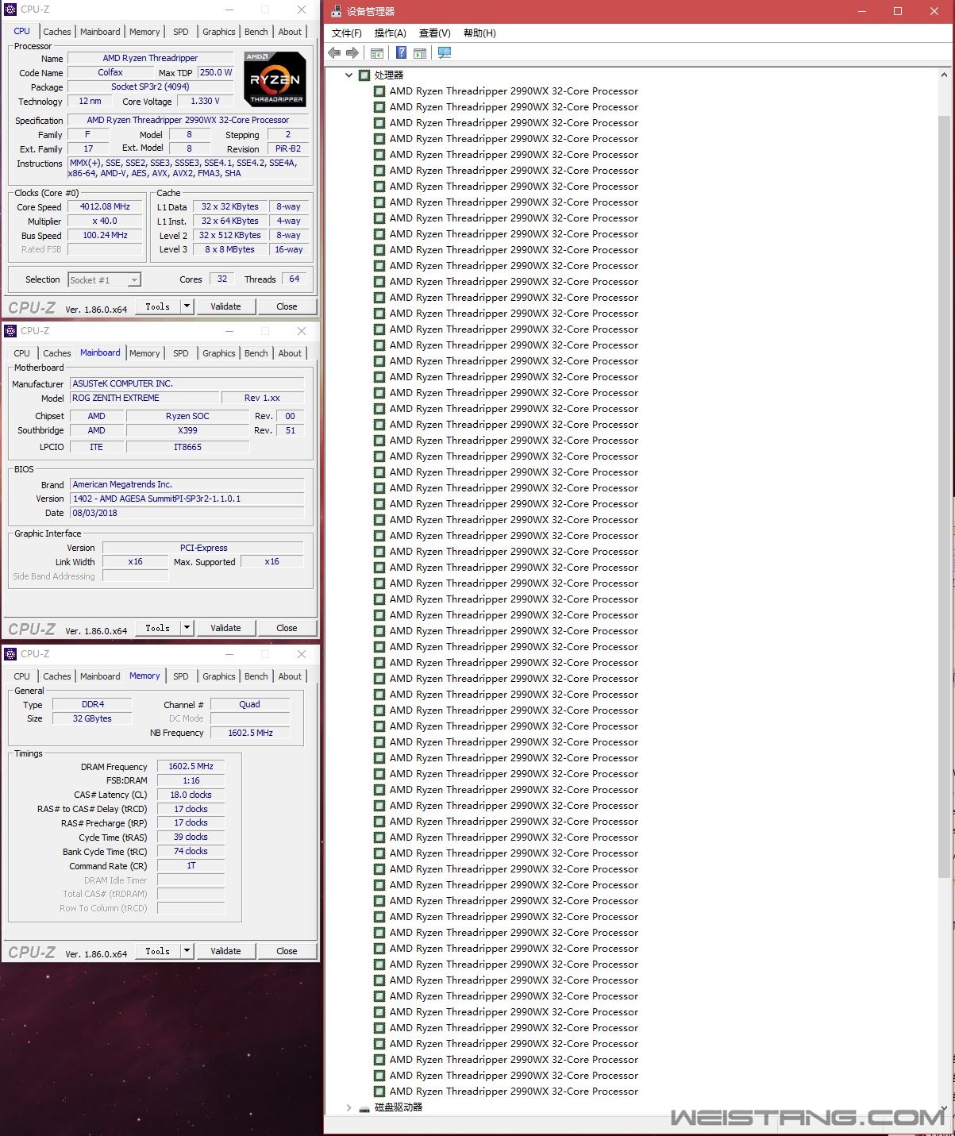Collapse the 处理器 tree node chevron
955x1136 pixels.
click(x=348, y=75)
